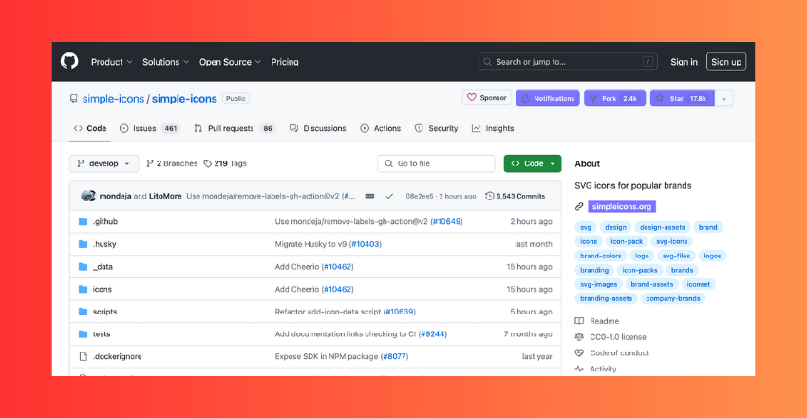Open the .dockerignore file

coord(118,357)
